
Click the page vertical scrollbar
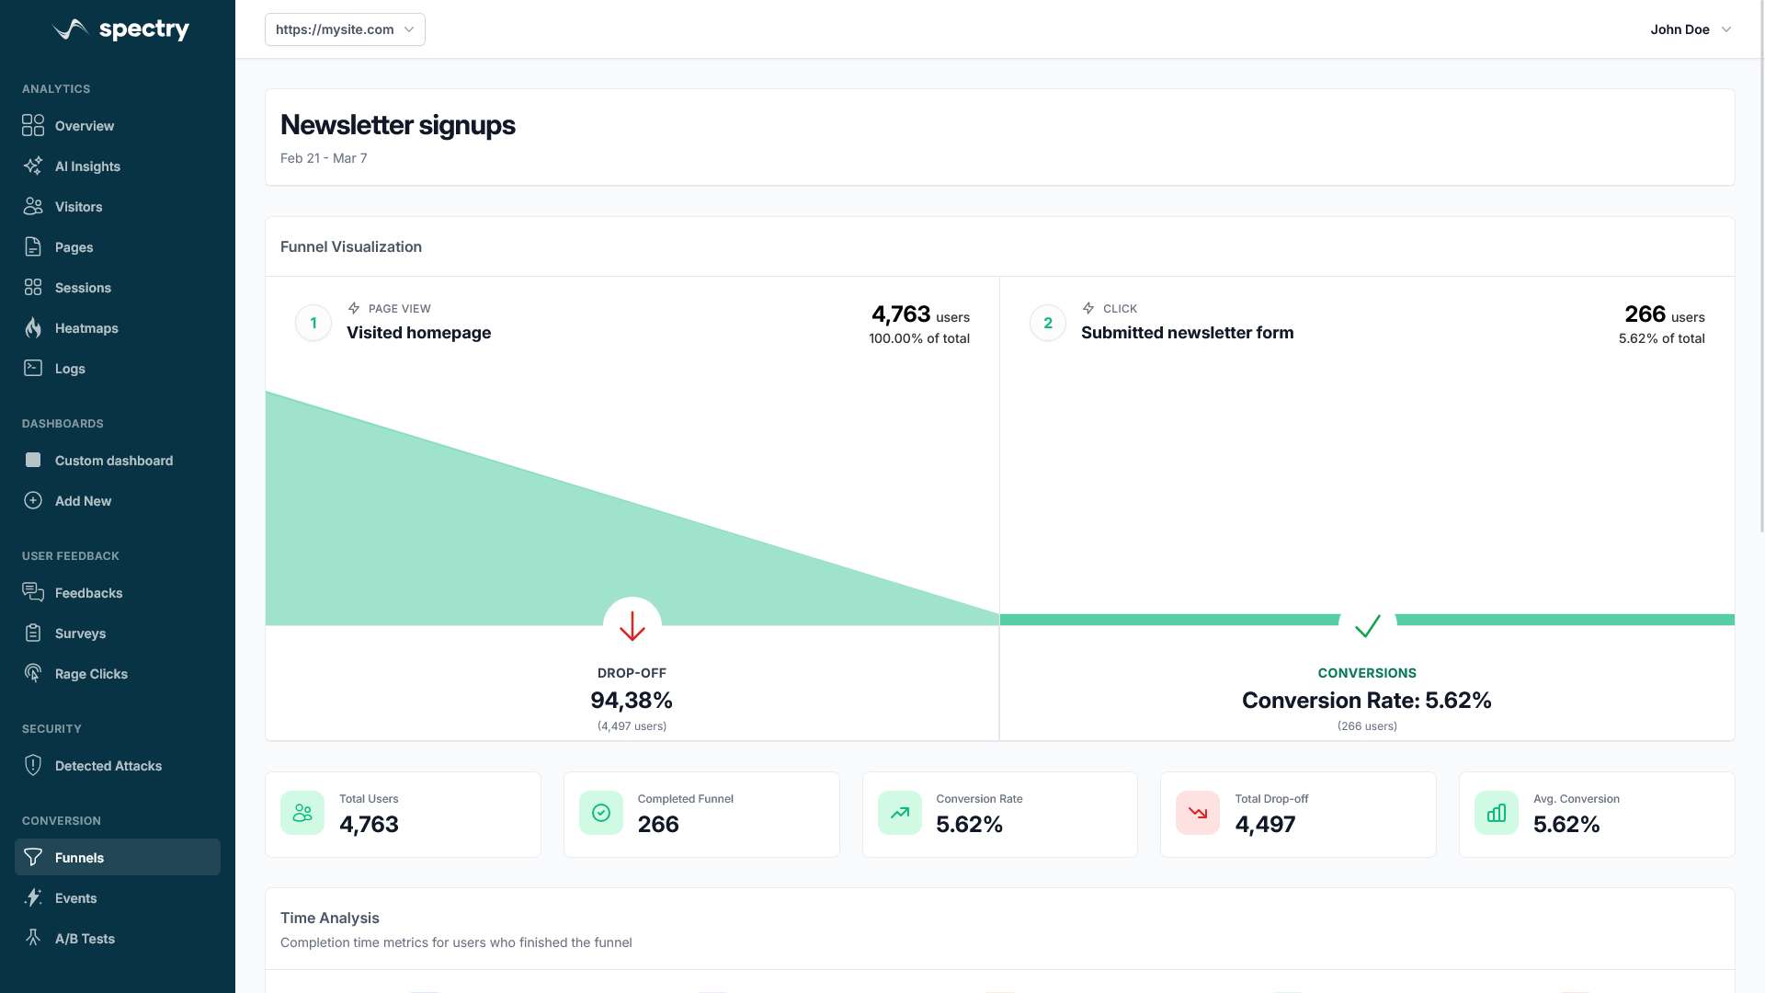tap(1761, 267)
